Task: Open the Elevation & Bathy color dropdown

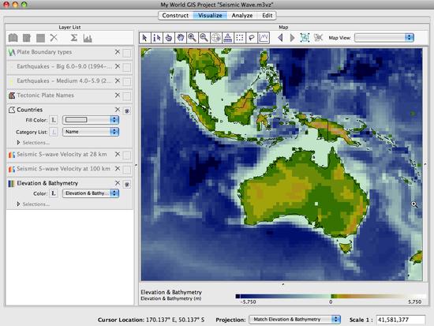Action: [91, 193]
